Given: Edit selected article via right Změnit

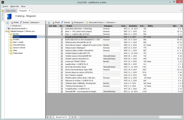Looking at the screenshot, I should point(66,22).
